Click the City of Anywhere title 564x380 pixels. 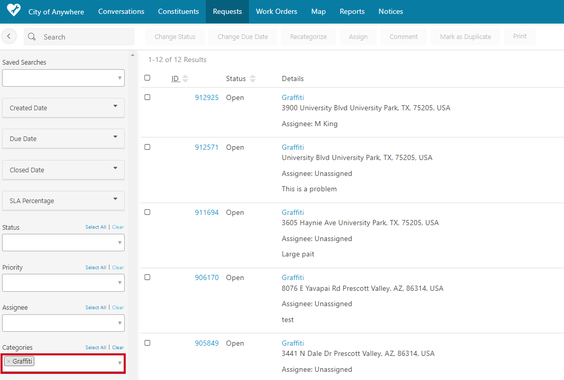click(x=56, y=12)
